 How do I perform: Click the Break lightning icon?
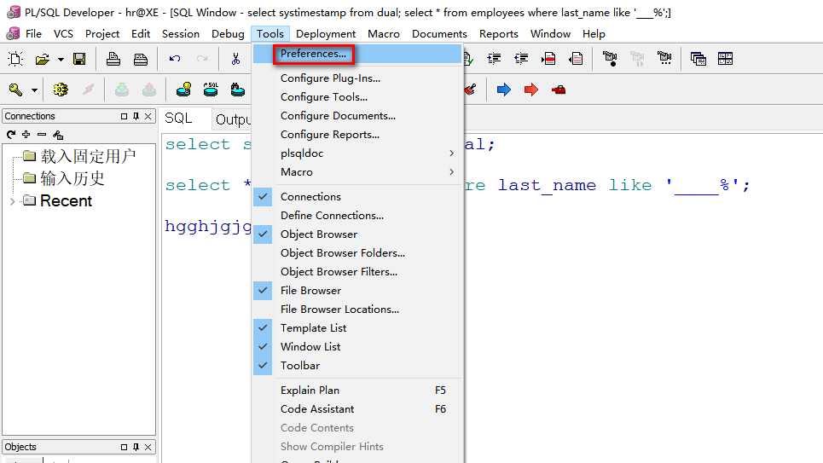coord(88,90)
